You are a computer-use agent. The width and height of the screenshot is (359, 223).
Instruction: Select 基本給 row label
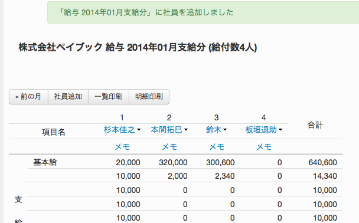click(45, 162)
